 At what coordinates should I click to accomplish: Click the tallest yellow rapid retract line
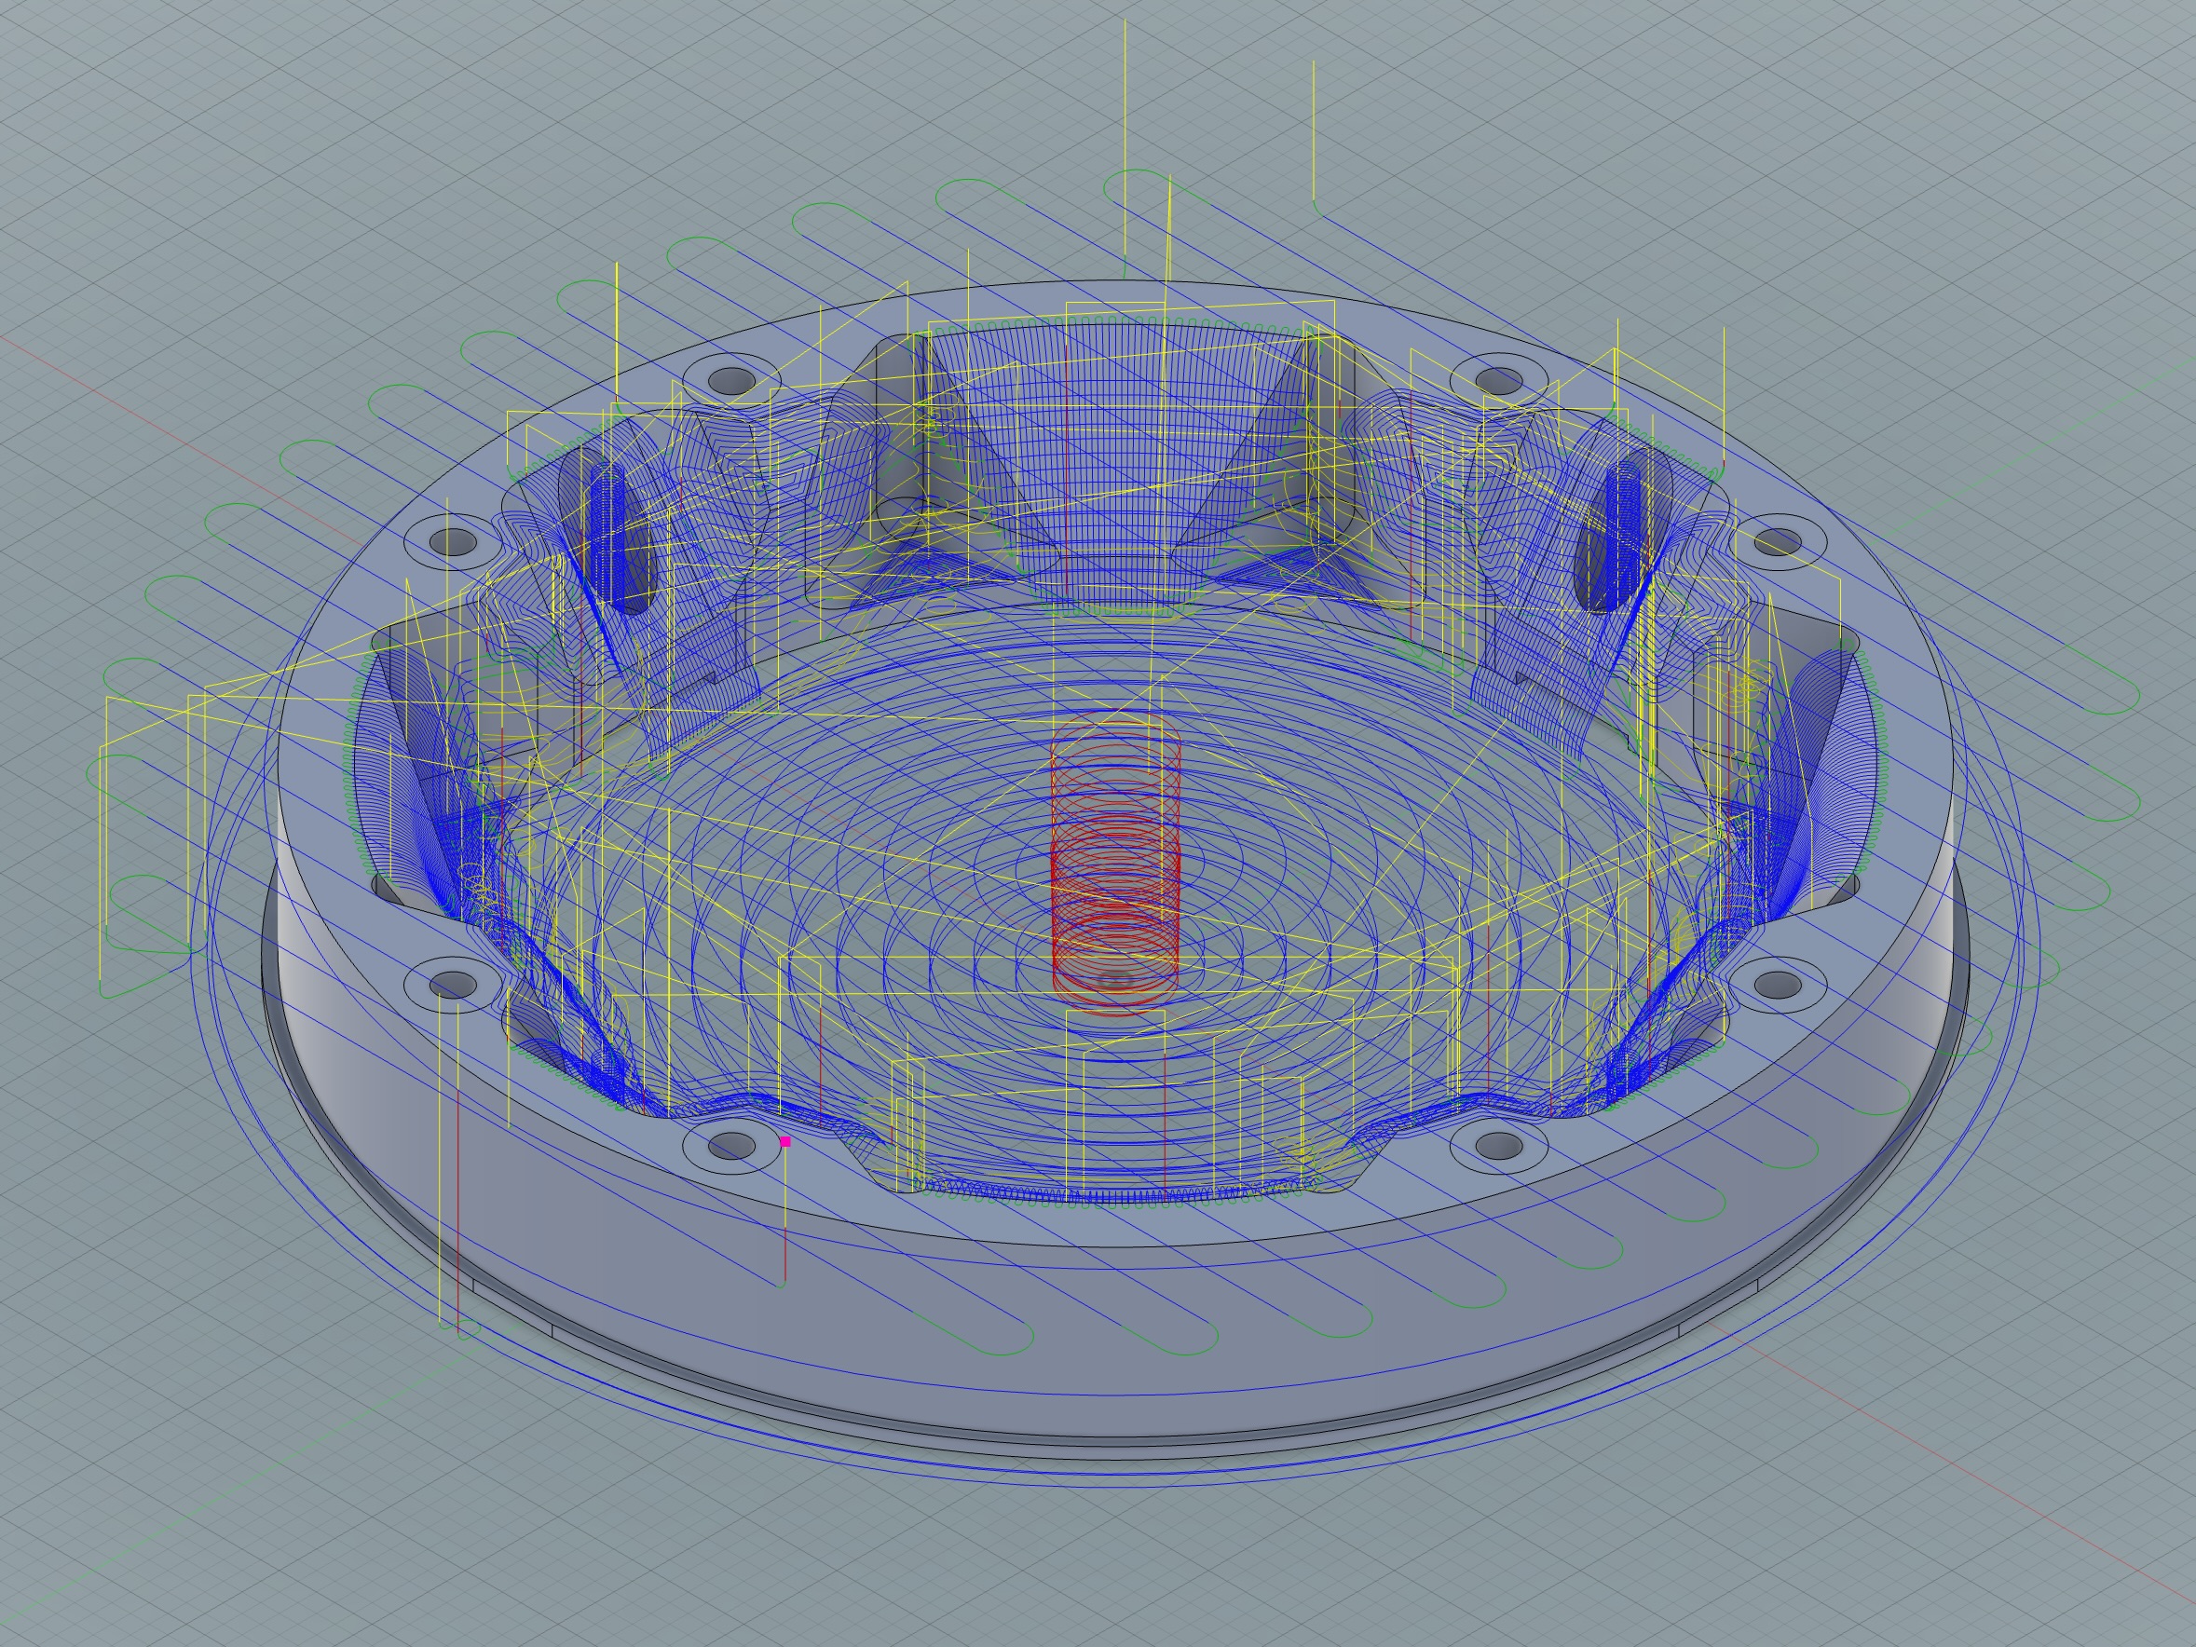coord(1125,139)
